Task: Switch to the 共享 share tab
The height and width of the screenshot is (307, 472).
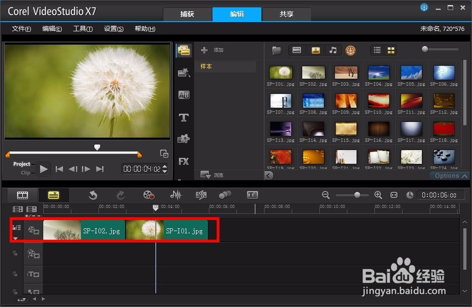Action: point(287,14)
